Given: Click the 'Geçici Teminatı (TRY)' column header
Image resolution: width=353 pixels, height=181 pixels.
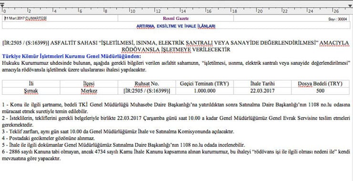Looking at the screenshot, I should (205, 84).
